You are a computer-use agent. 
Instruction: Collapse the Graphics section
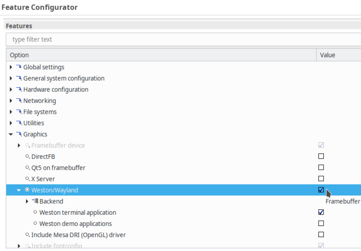click(x=11, y=134)
